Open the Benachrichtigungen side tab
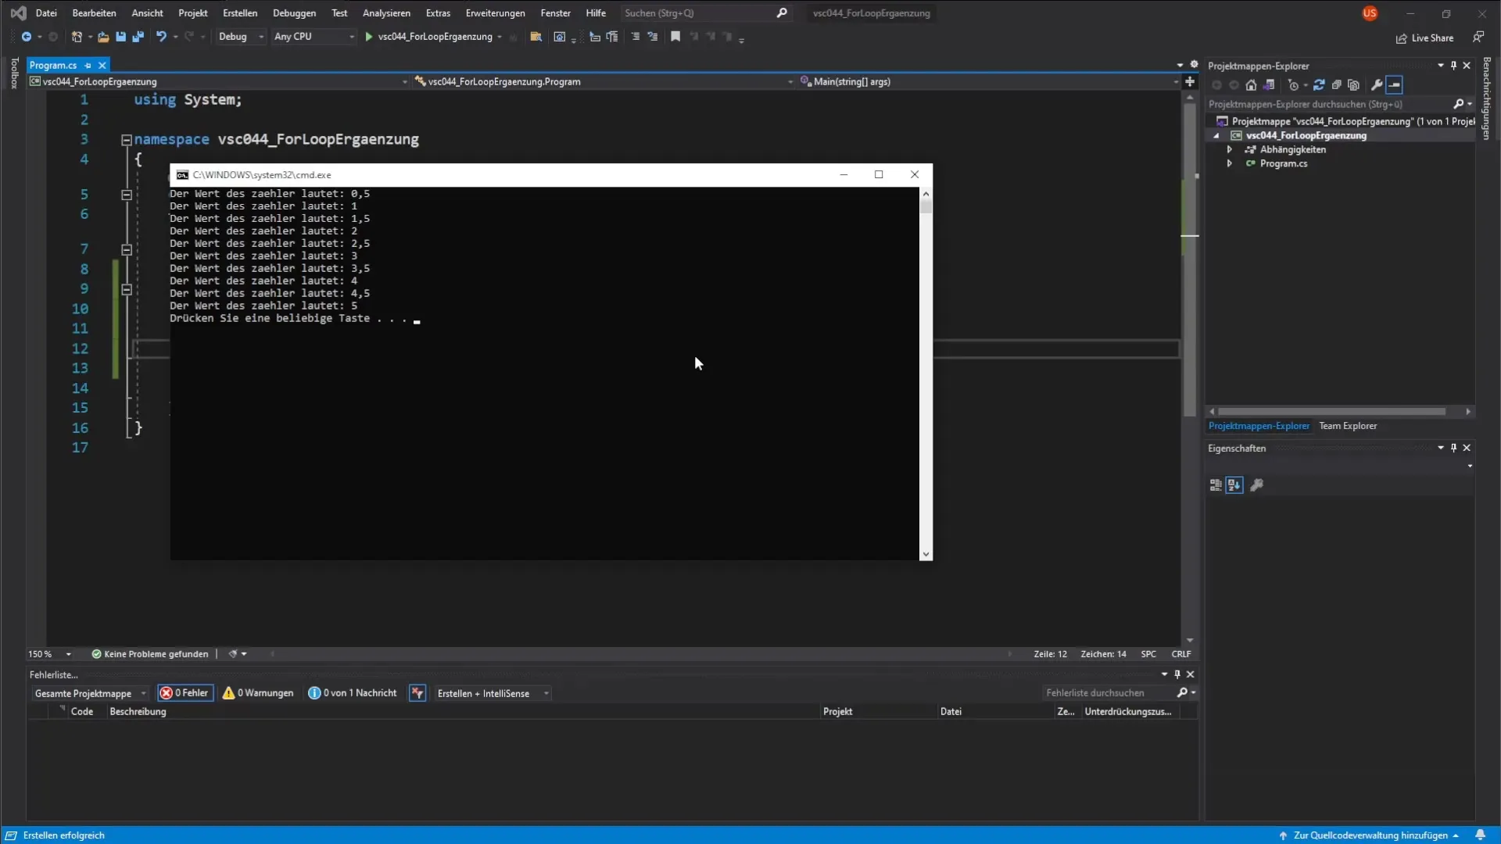The image size is (1501, 844). [1487, 98]
